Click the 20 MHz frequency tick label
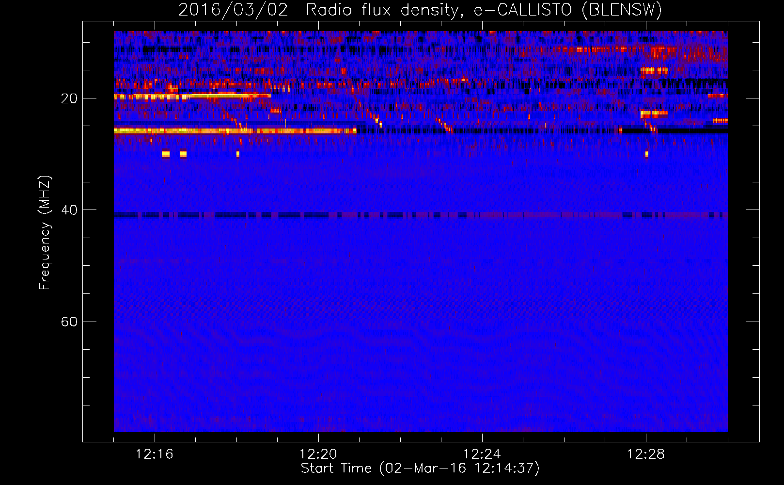This screenshot has height=485, width=784. pos(69,98)
